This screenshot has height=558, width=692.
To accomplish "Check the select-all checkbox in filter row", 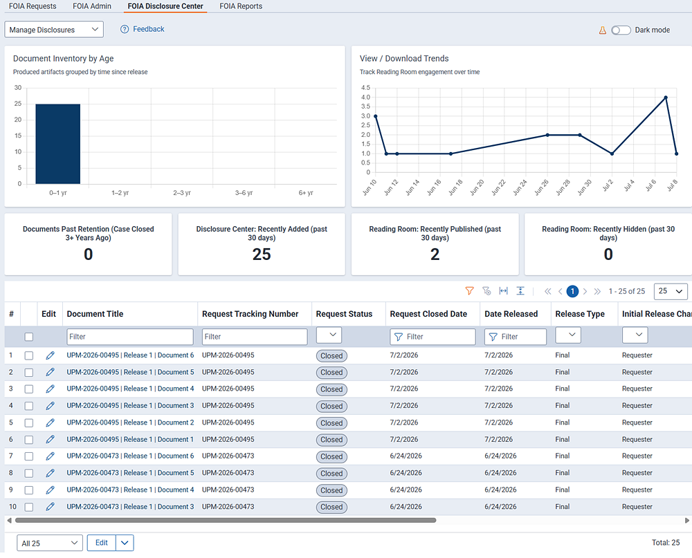I will click(28, 337).
